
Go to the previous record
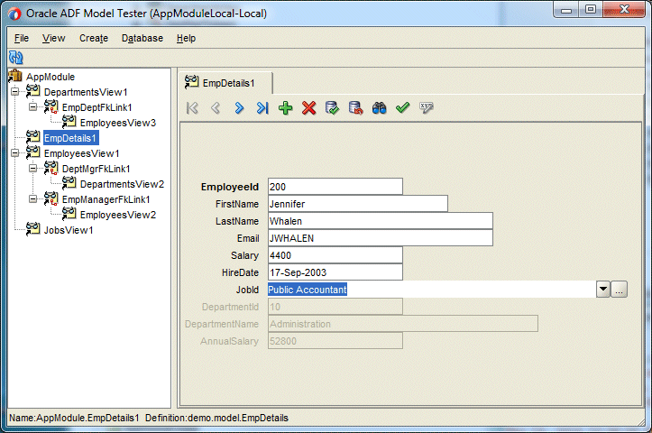pyautogui.click(x=216, y=108)
